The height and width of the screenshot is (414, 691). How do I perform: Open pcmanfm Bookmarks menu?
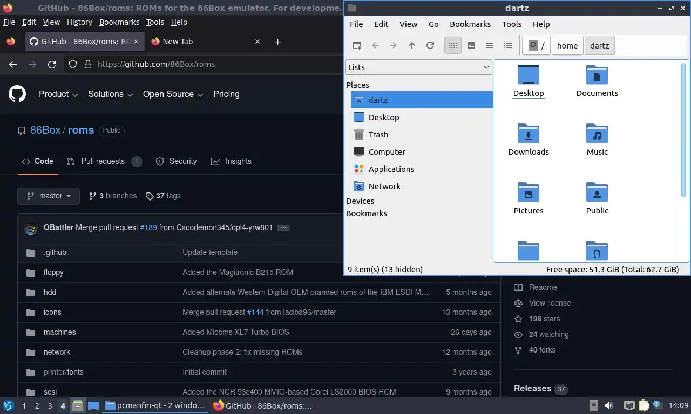click(470, 24)
